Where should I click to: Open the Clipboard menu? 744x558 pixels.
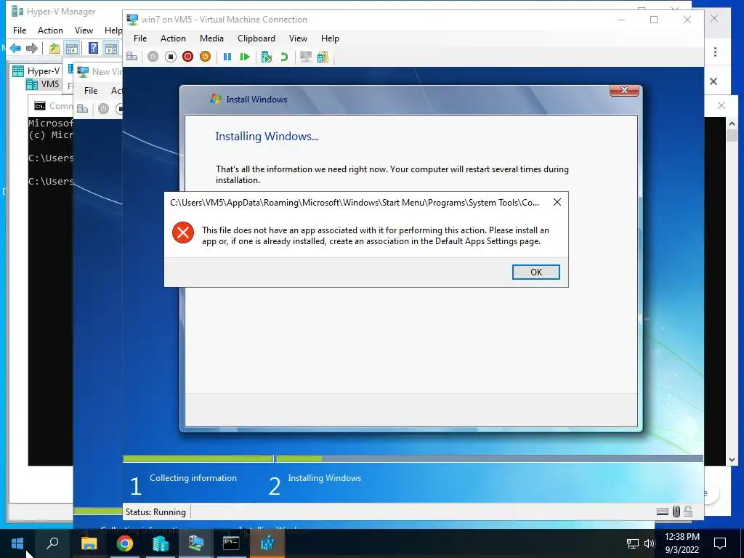coord(256,39)
